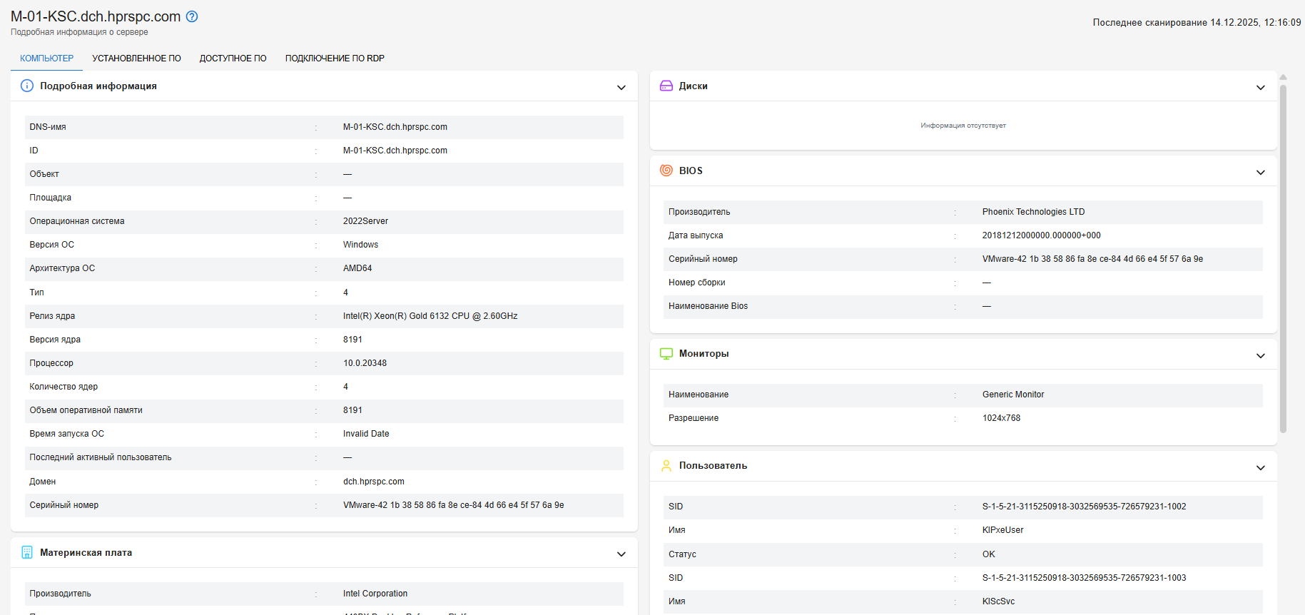Click the help question-mark icon beside server name

pyautogui.click(x=192, y=16)
